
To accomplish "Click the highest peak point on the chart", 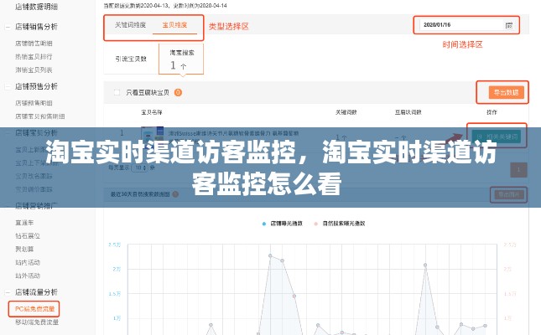I will (270, 255).
